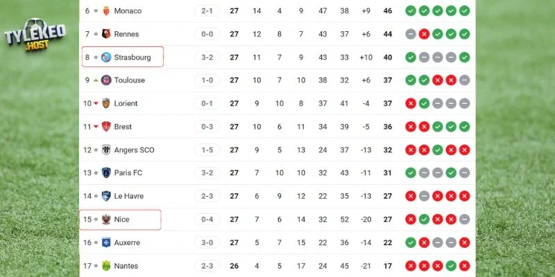This screenshot has width=555, height=277.
Task: Click Nantes' green win form indicator
Action: coord(451,266)
